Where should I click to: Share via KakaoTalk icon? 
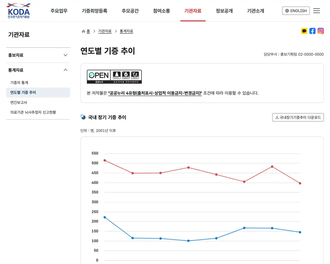tap(304, 31)
